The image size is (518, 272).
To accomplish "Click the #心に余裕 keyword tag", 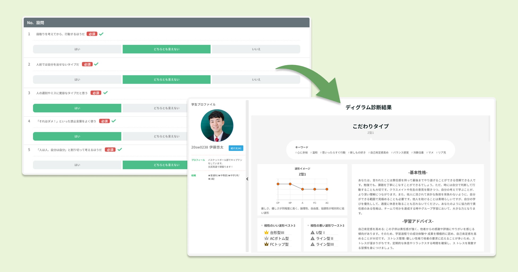I will (302, 152).
